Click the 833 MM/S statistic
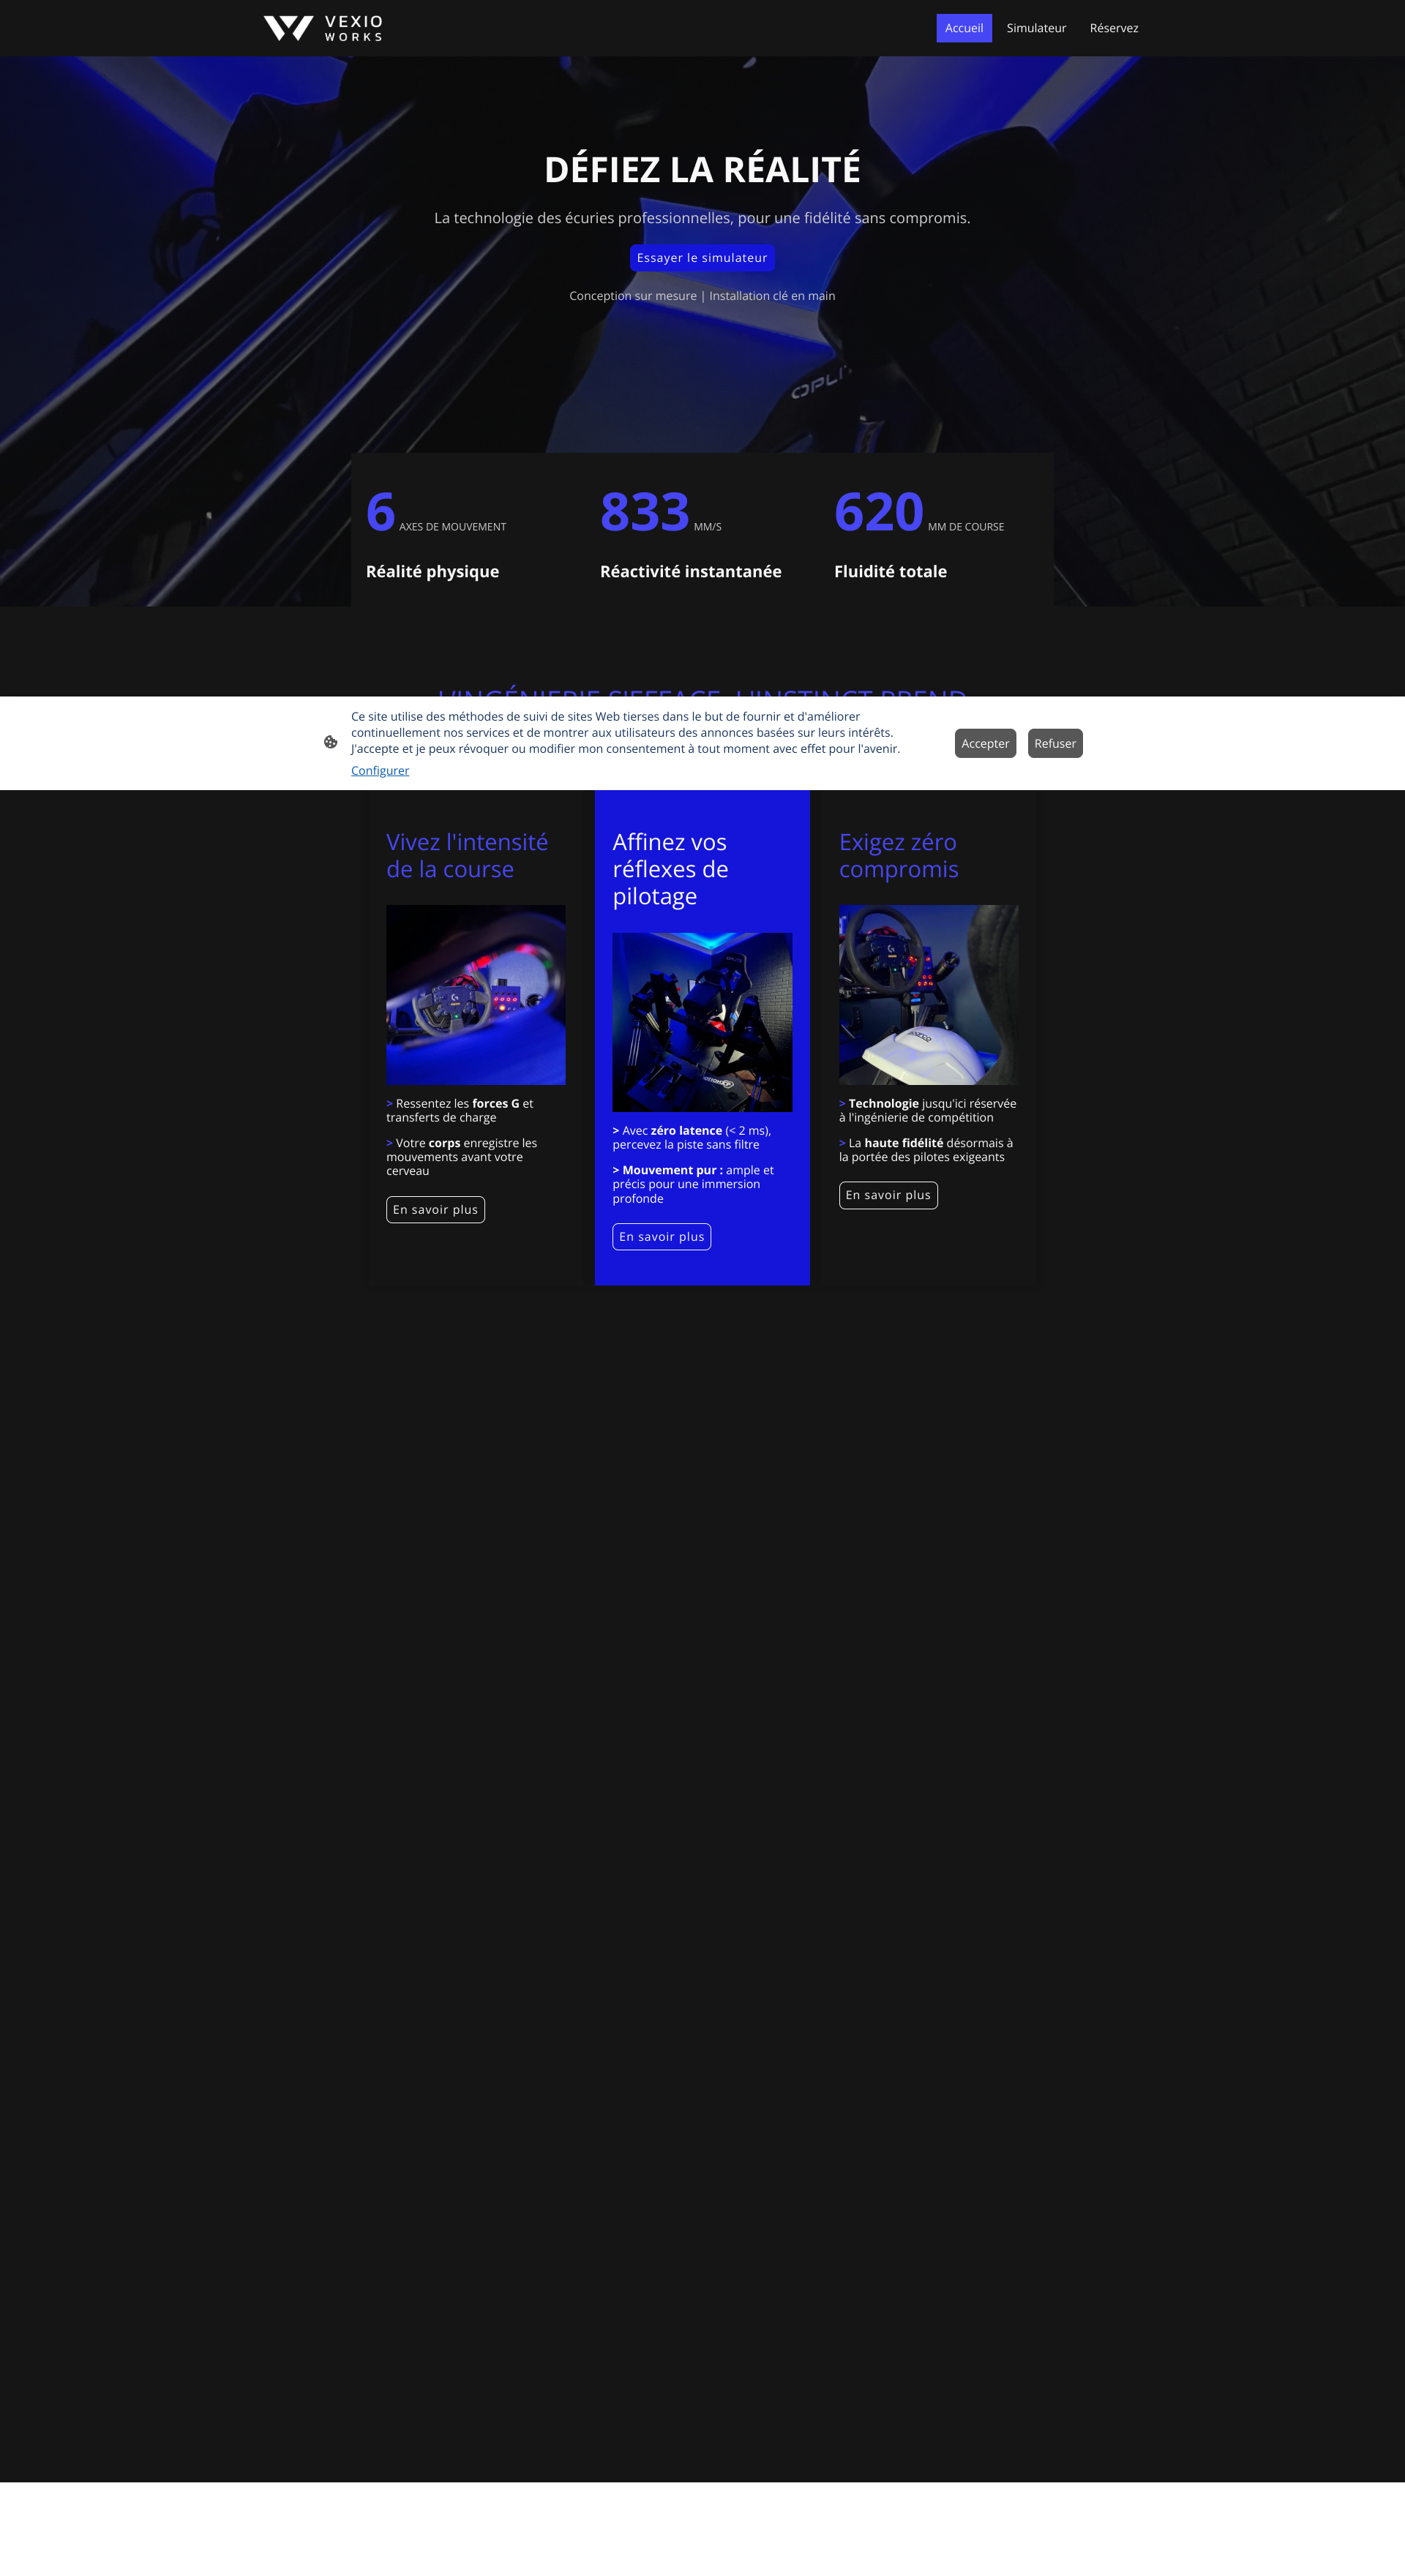This screenshot has height=2576, width=1405. (660, 512)
